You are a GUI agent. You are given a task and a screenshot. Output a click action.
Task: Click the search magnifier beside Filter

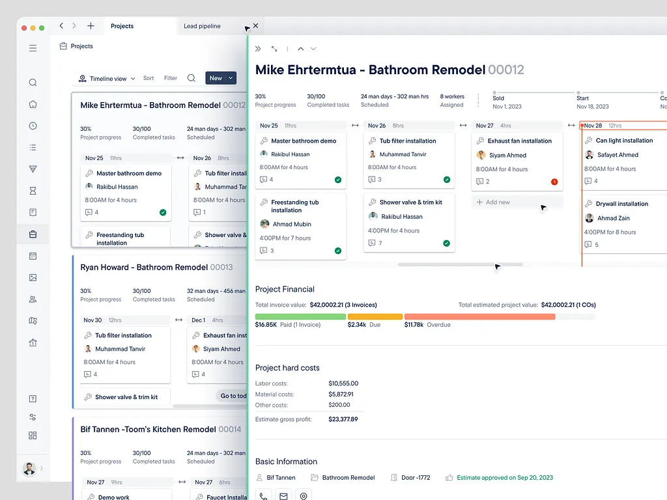click(x=192, y=78)
